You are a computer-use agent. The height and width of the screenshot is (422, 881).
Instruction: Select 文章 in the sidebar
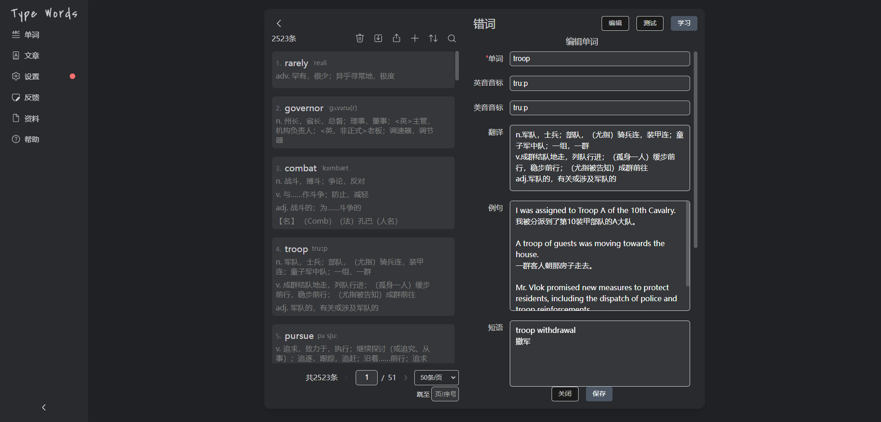32,56
